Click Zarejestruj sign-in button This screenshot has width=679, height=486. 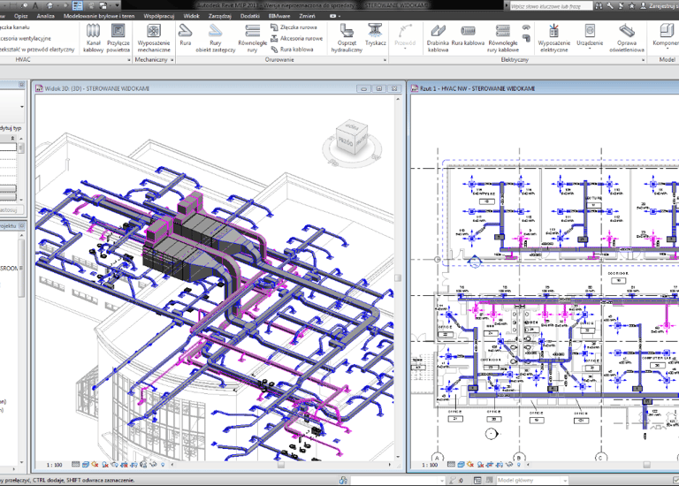pyautogui.click(x=659, y=5)
